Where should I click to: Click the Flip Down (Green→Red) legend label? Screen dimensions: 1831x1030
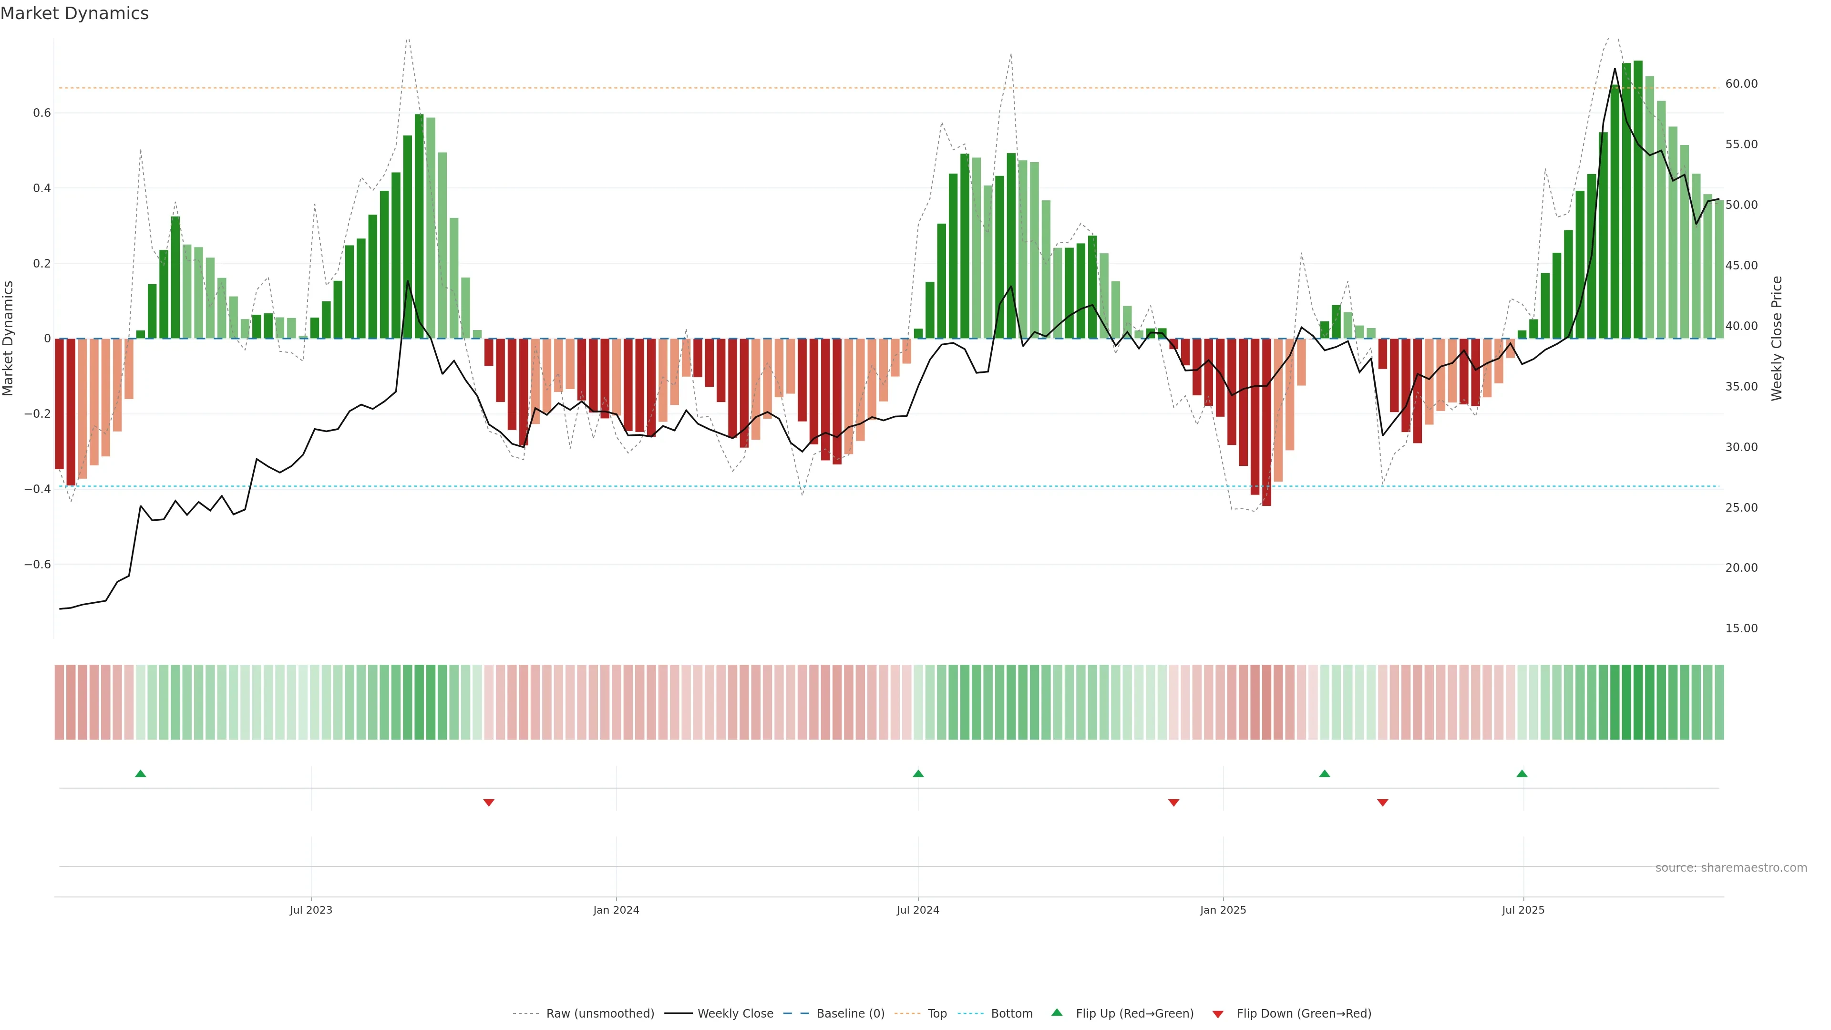tap(1304, 1014)
